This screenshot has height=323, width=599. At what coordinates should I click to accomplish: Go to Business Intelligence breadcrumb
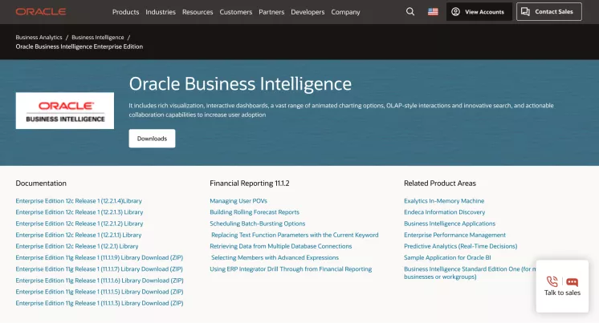click(x=98, y=38)
